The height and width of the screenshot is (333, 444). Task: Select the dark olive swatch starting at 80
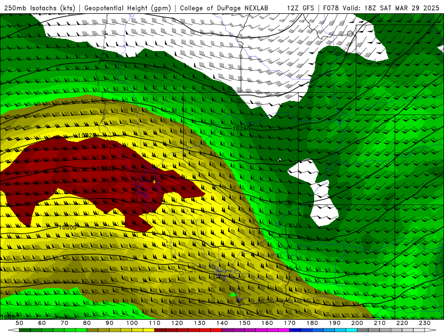pos(92,330)
